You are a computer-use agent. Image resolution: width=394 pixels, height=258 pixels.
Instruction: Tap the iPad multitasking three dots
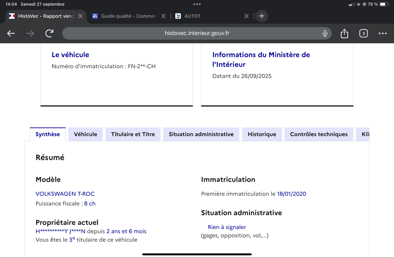tap(197, 4)
